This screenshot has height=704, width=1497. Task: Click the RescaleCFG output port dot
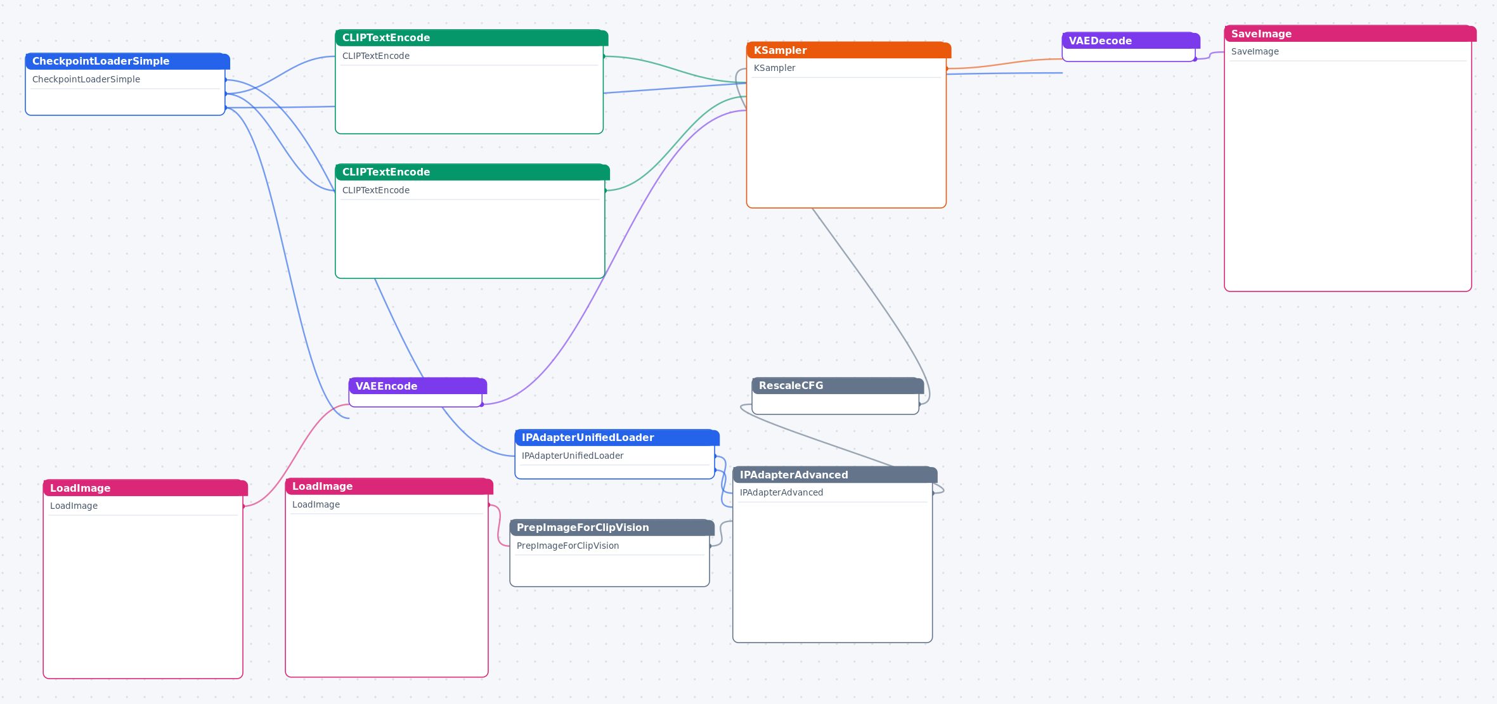(919, 404)
